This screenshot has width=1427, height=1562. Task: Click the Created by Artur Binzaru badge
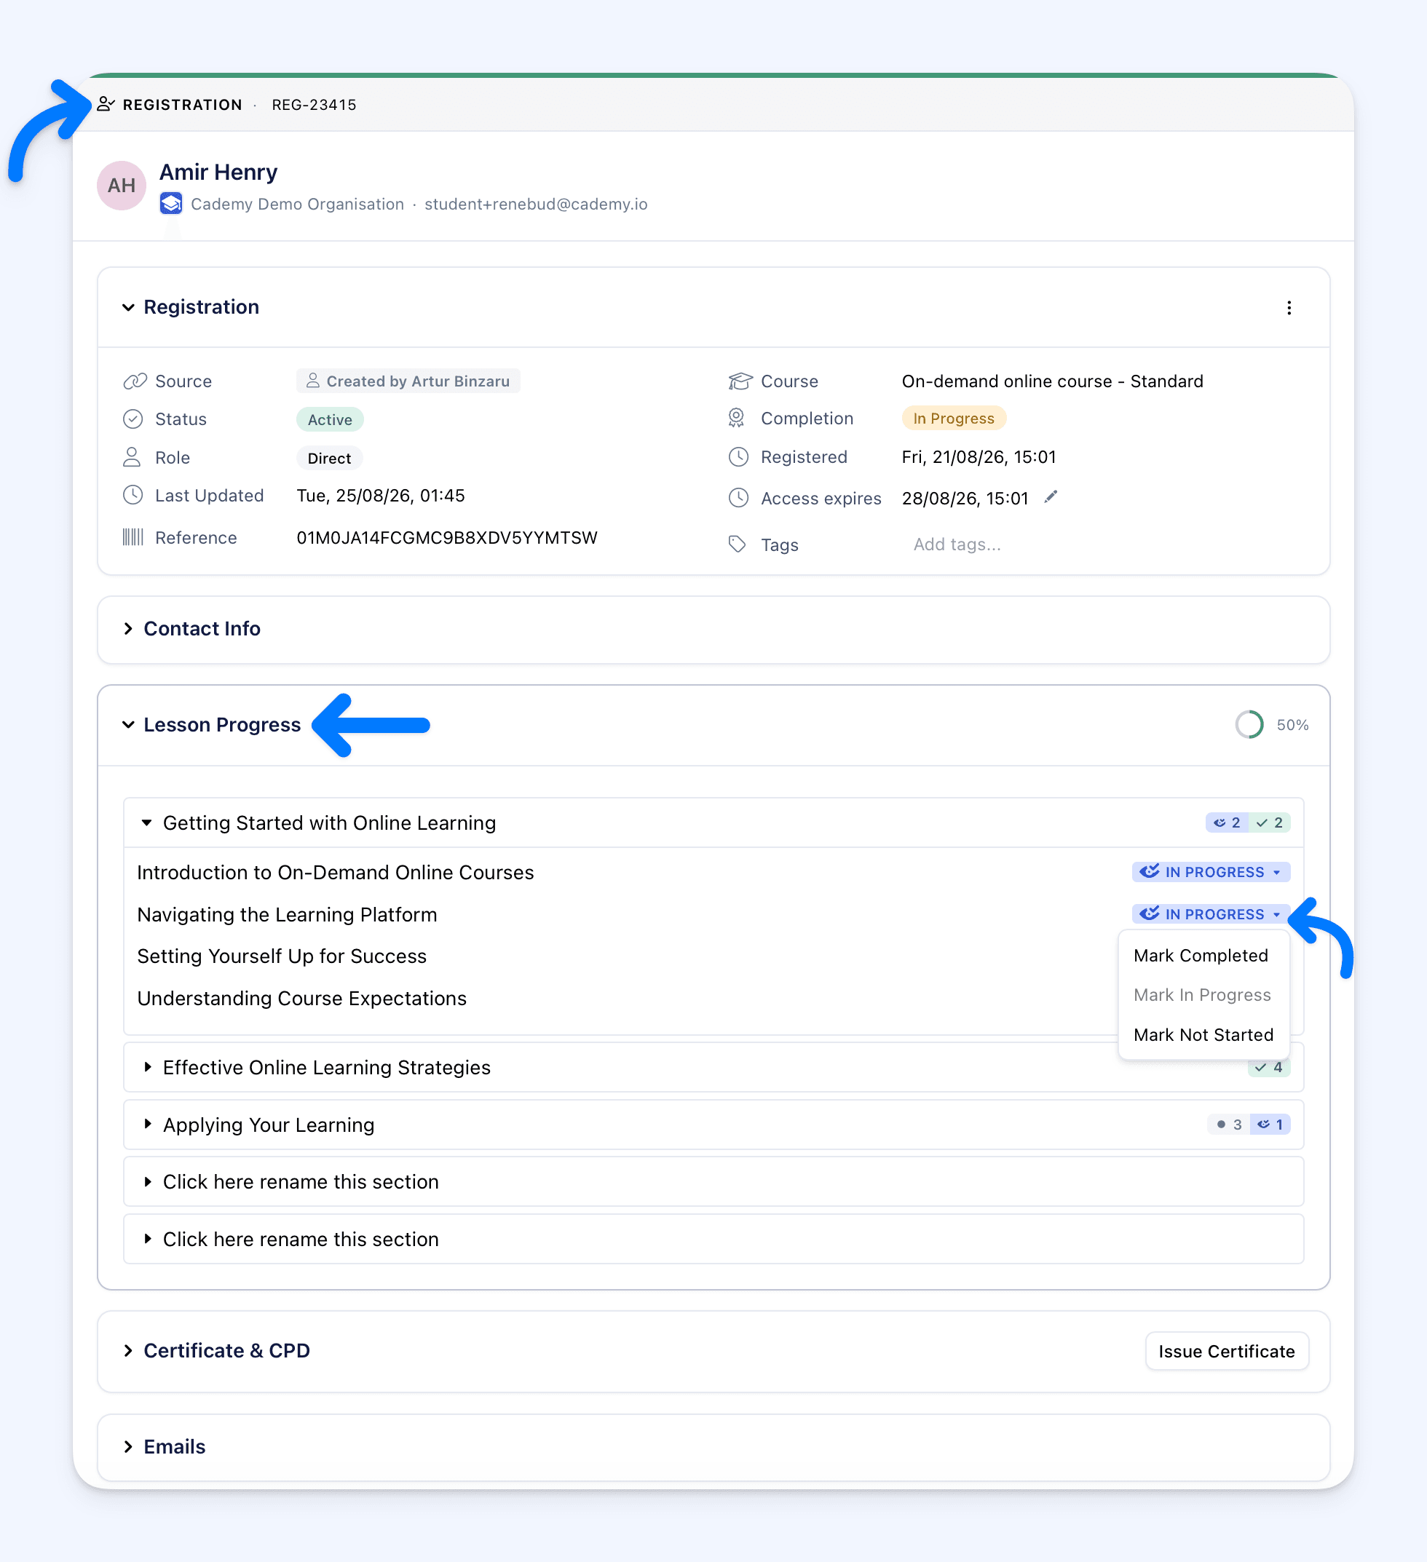click(408, 381)
